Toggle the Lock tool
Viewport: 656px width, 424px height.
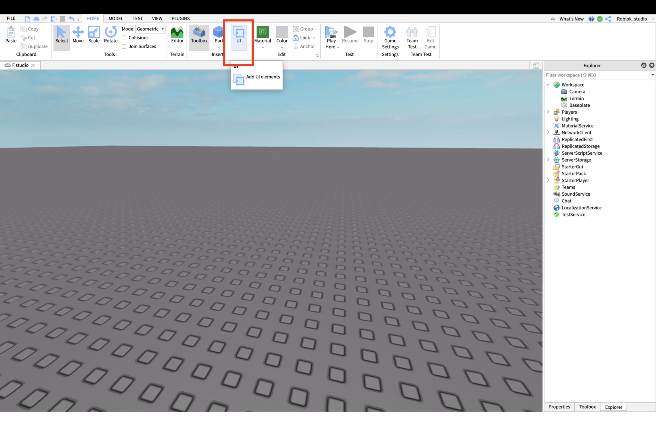click(302, 37)
